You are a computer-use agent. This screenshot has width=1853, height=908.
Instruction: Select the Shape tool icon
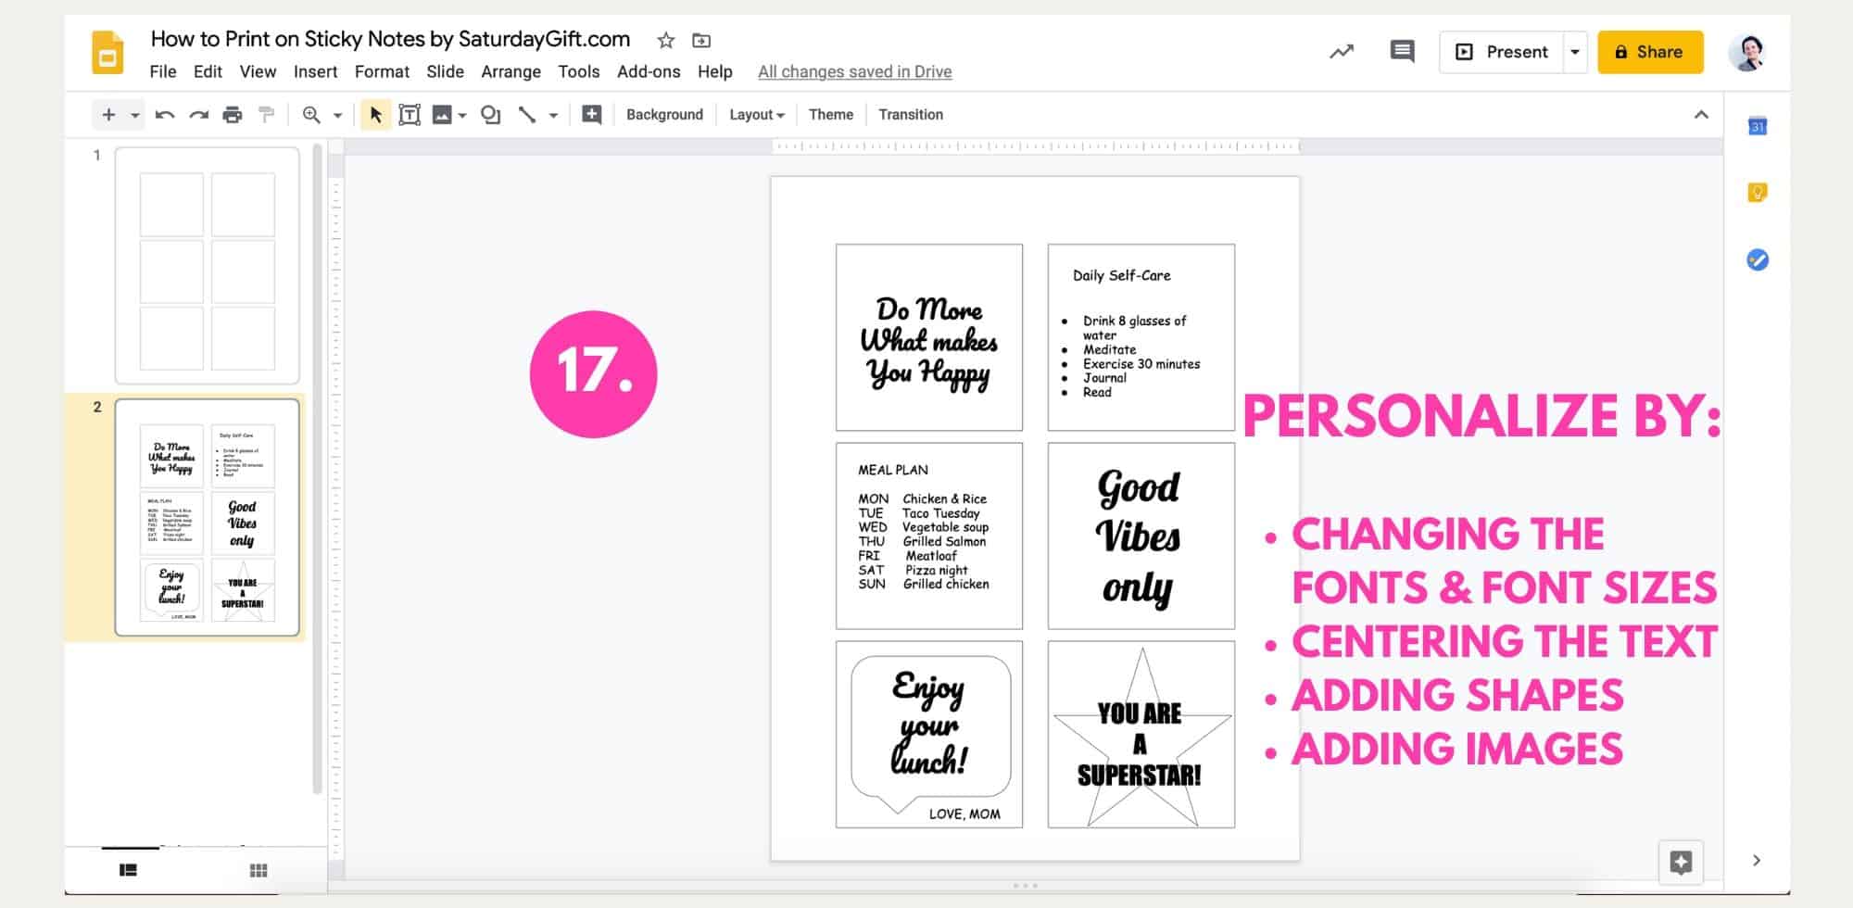point(489,114)
